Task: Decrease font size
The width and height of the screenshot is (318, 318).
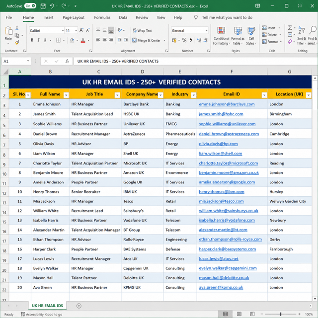Action: (x=88, y=30)
